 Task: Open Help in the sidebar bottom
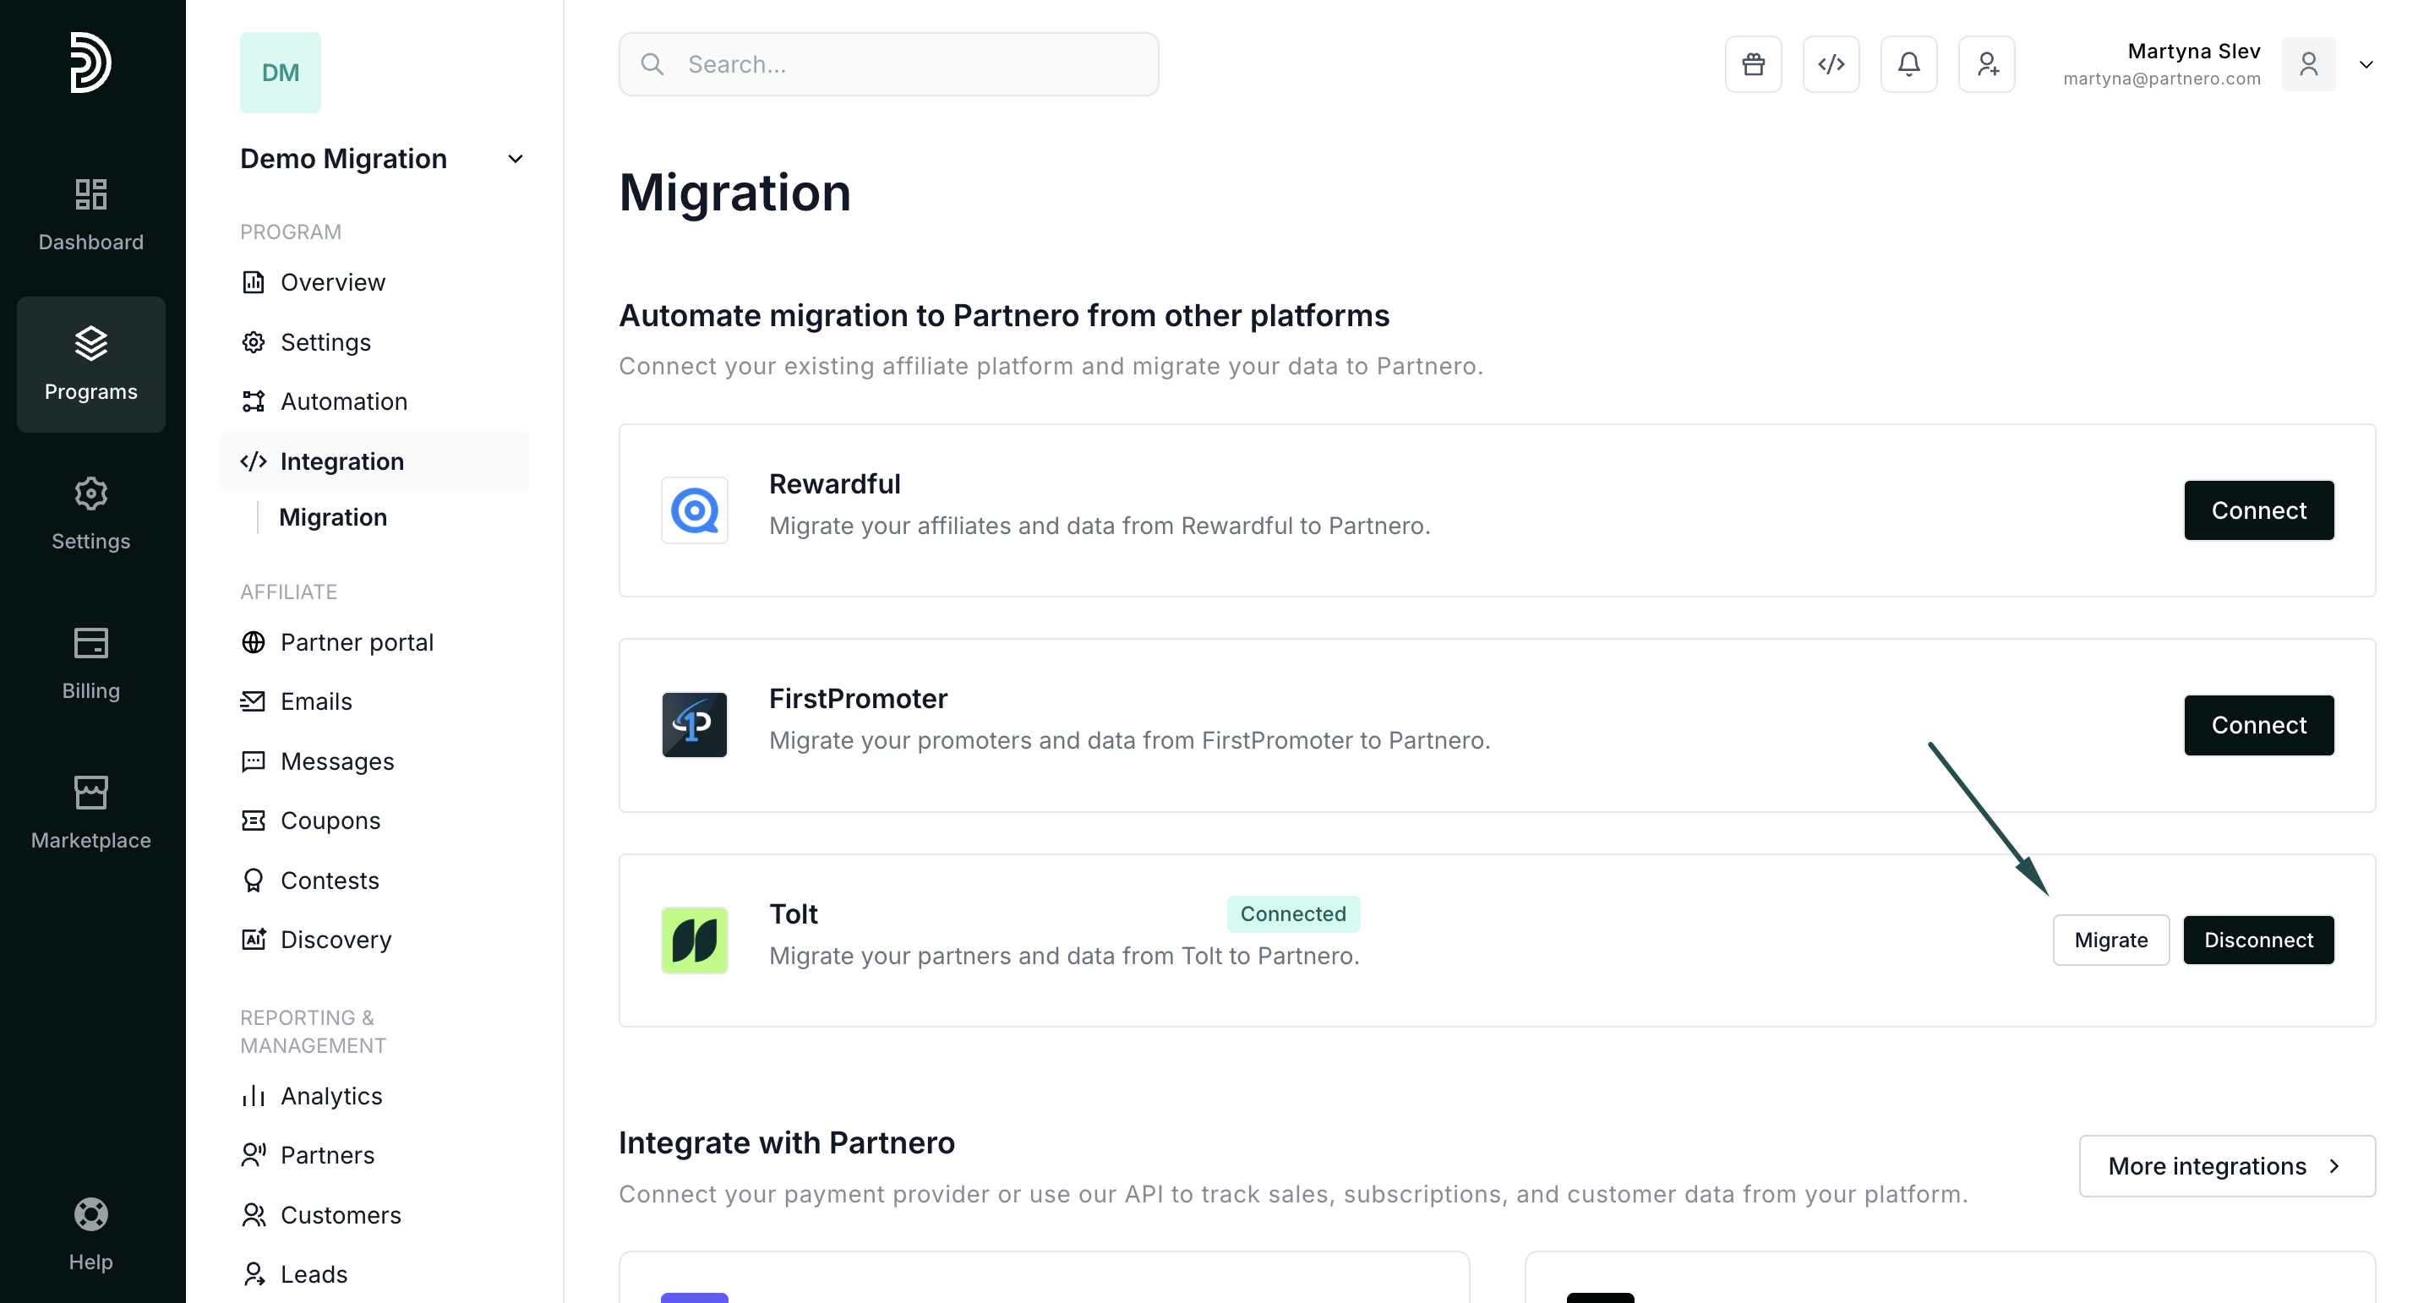pyautogui.click(x=90, y=1232)
